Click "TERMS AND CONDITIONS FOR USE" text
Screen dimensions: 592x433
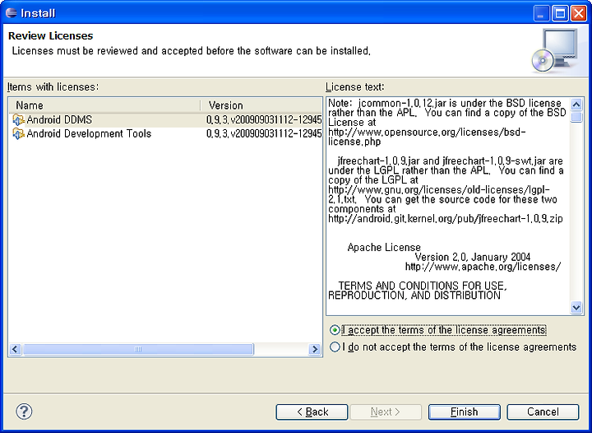(x=422, y=286)
